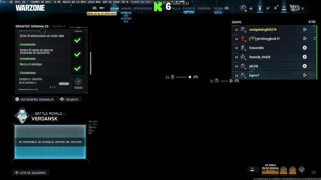Click the mouse input settings icon

pos(260,8)
